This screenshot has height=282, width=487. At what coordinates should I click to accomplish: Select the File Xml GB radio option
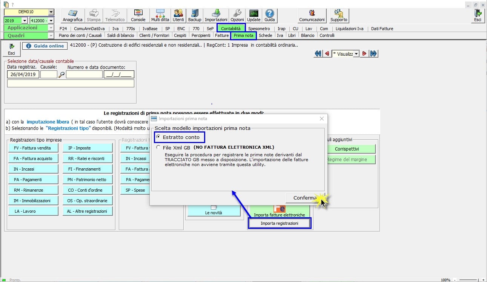[158, 148]
